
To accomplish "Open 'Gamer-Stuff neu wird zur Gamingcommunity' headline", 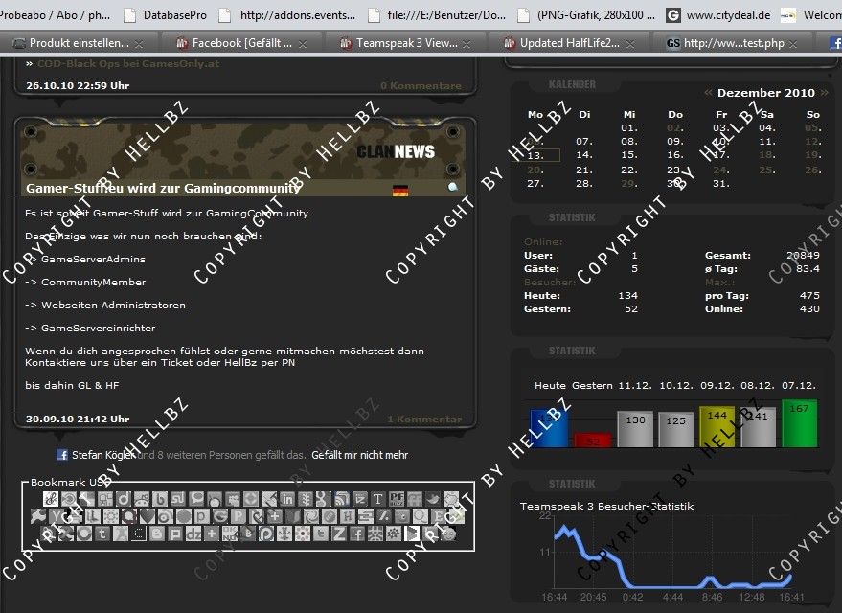I will (163, 188).
